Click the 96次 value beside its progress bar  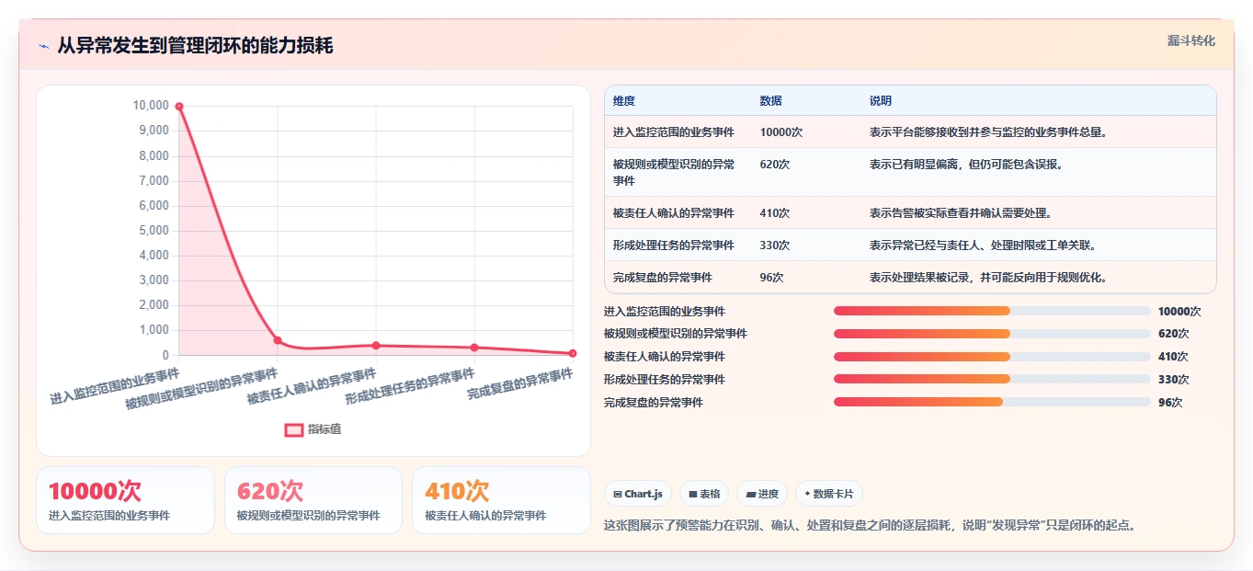(1170, 403)
